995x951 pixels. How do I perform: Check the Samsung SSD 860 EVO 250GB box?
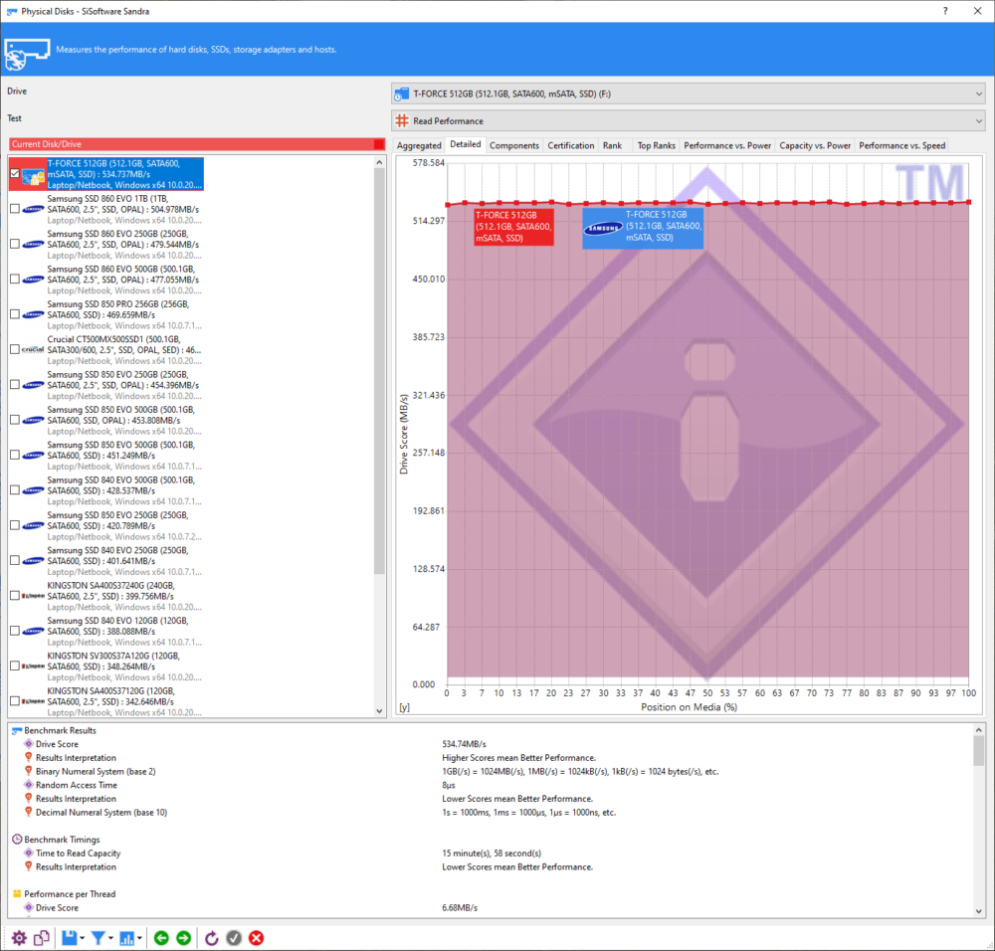pyautogui.click(x=15, y=244)
